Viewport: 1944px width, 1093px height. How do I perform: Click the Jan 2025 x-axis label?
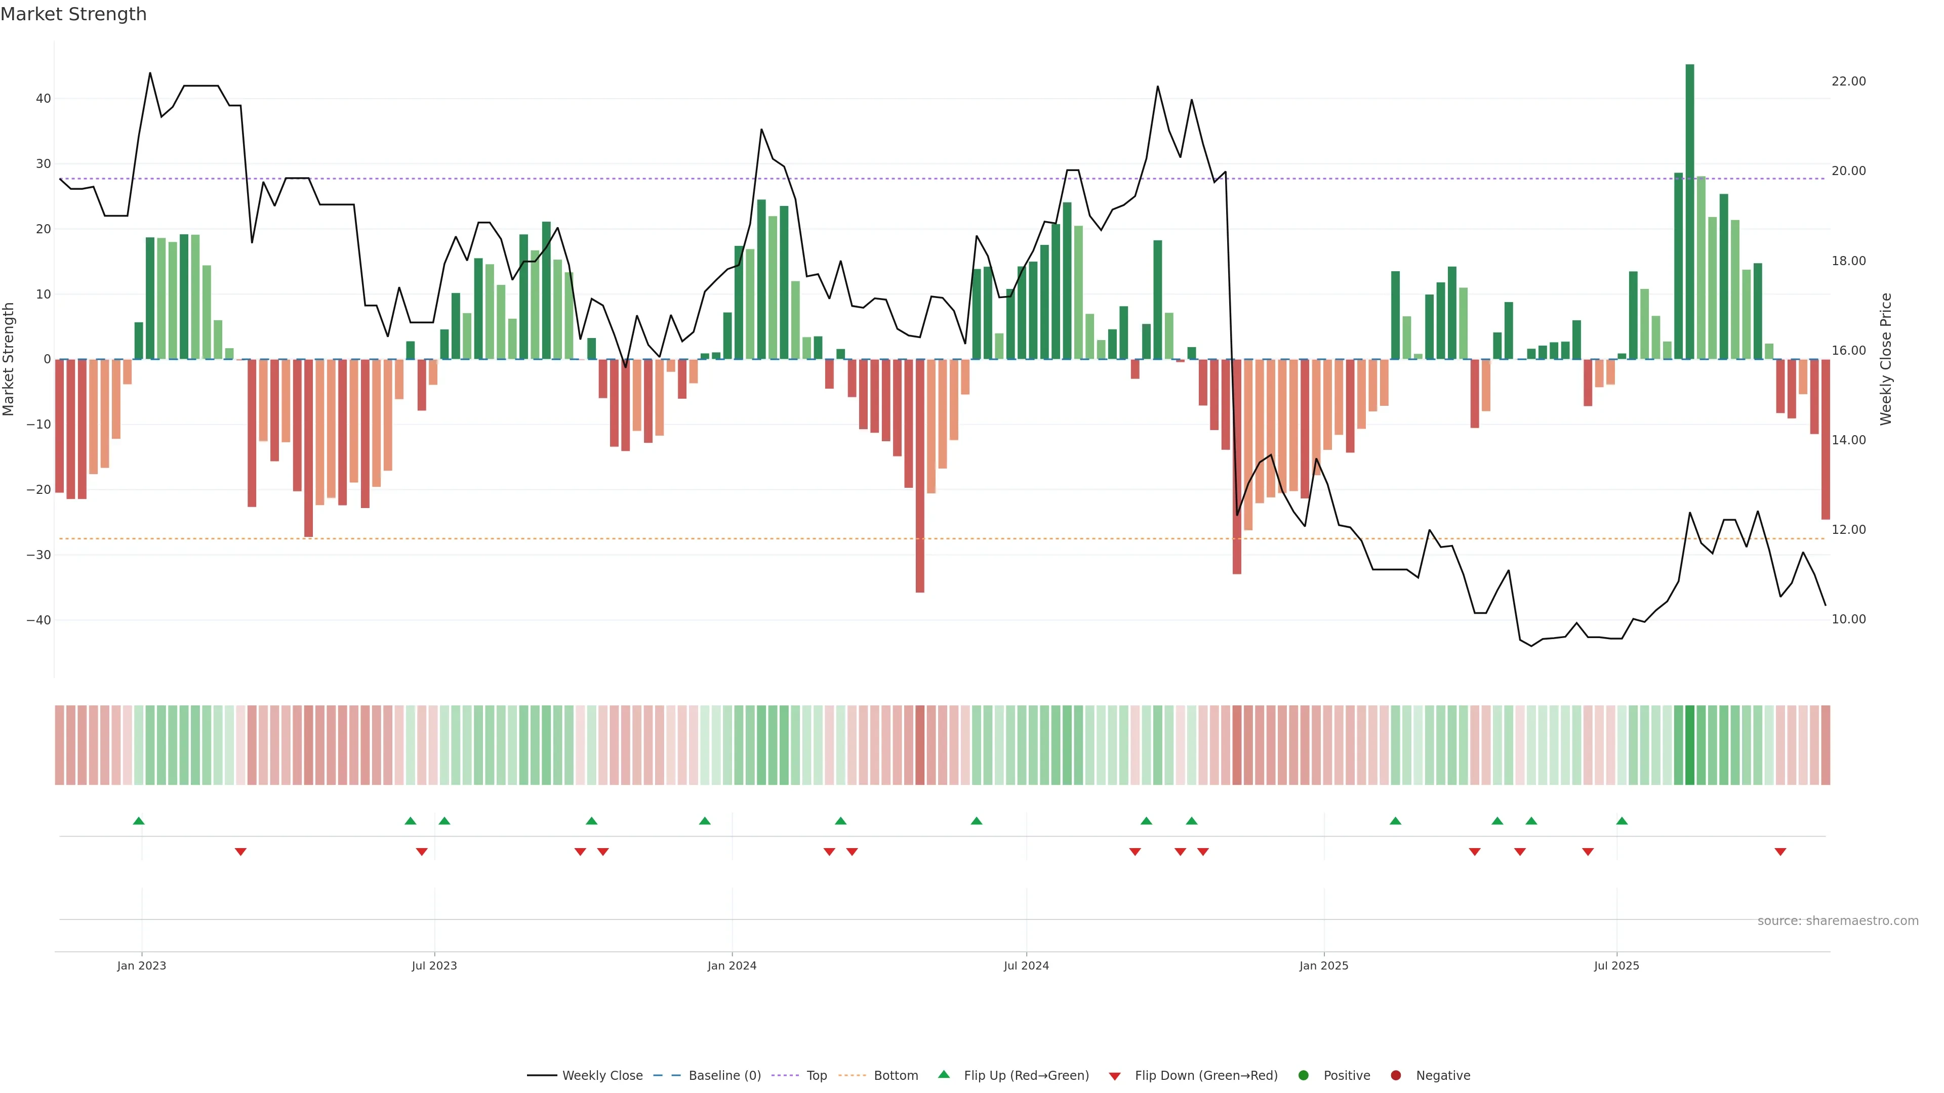tap(1324, 965)
